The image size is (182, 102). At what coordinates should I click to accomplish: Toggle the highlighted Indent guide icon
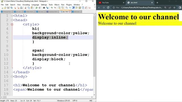coord(73,8)
